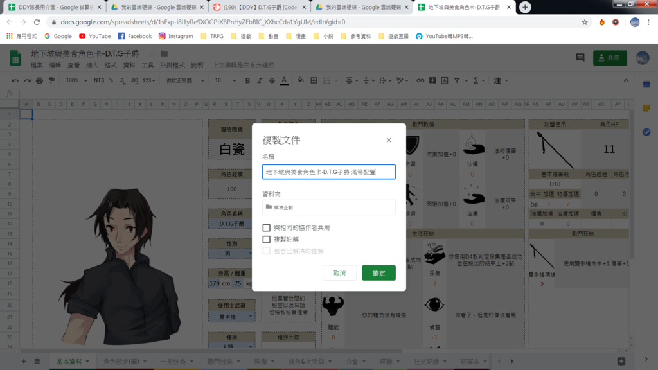Click the undo arrow in the Sheets toolbar
Screen dimensions: 658x370
(15, 80)
